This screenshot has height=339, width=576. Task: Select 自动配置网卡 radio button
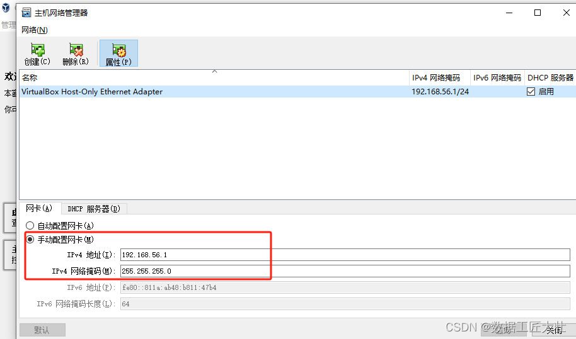[30, 225]
